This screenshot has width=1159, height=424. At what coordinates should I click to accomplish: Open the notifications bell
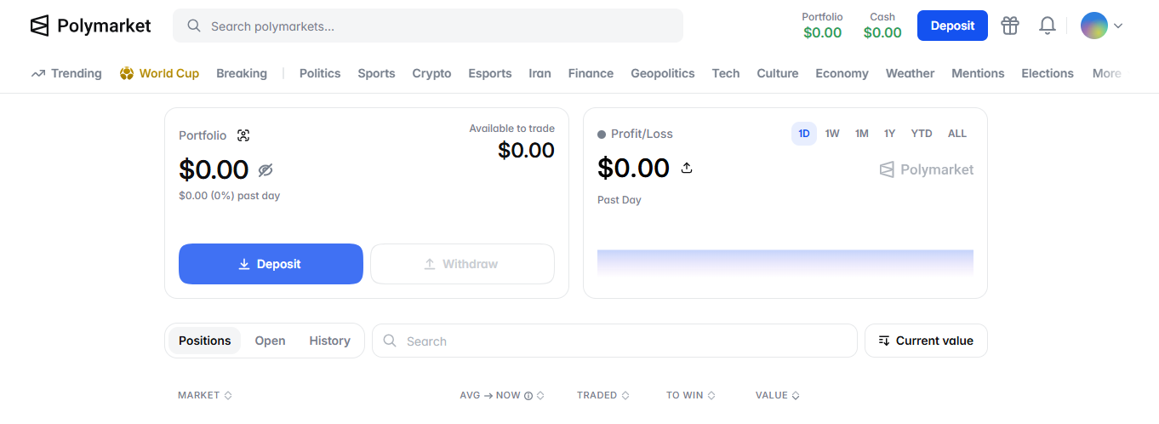pos(1048,26)
